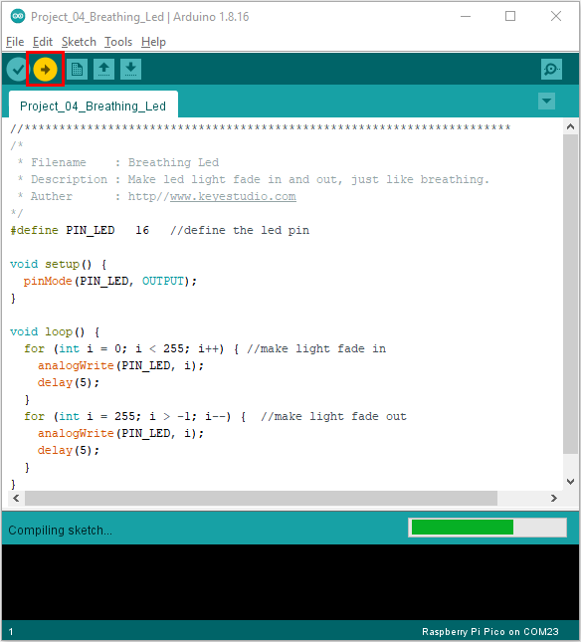This screenshot has height=642, width=581.
Task: Open the Tools menu
Action: 118,42
